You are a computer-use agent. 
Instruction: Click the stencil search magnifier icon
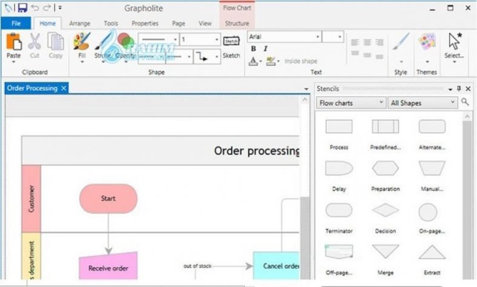pyautogui.click(x=465, y=102)
